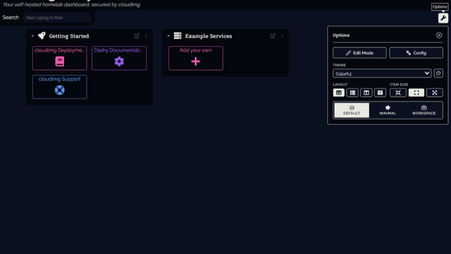Open Example Services section in new view
The height and width of the screenshot is (254, 451).
click(x=273, y=36)
